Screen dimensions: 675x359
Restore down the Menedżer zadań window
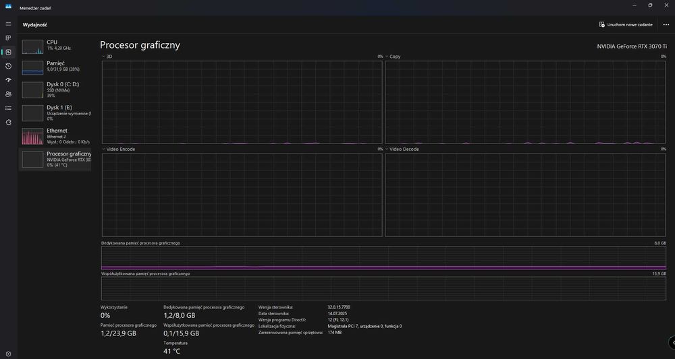tap(650, 5)
